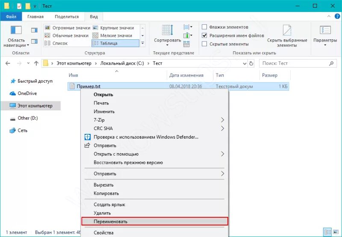Open the Help question mark icon

point(337,16)
